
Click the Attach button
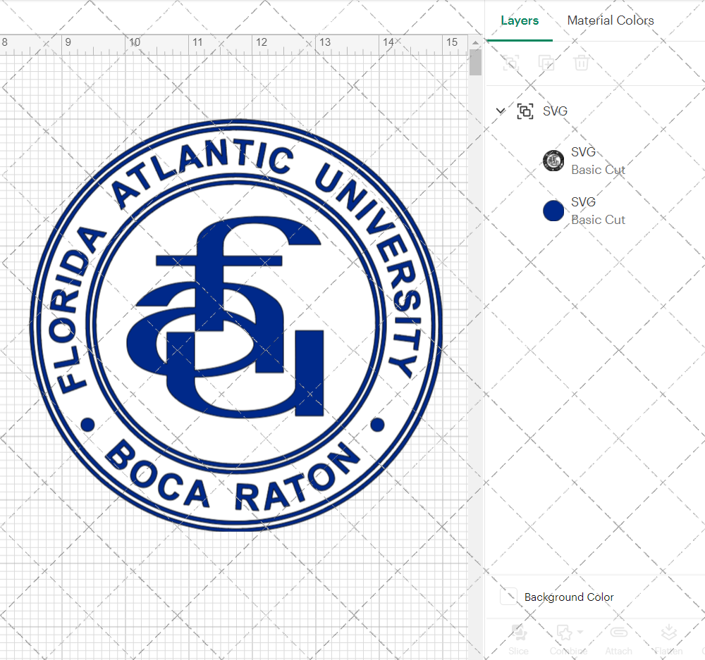coord(619,640)
